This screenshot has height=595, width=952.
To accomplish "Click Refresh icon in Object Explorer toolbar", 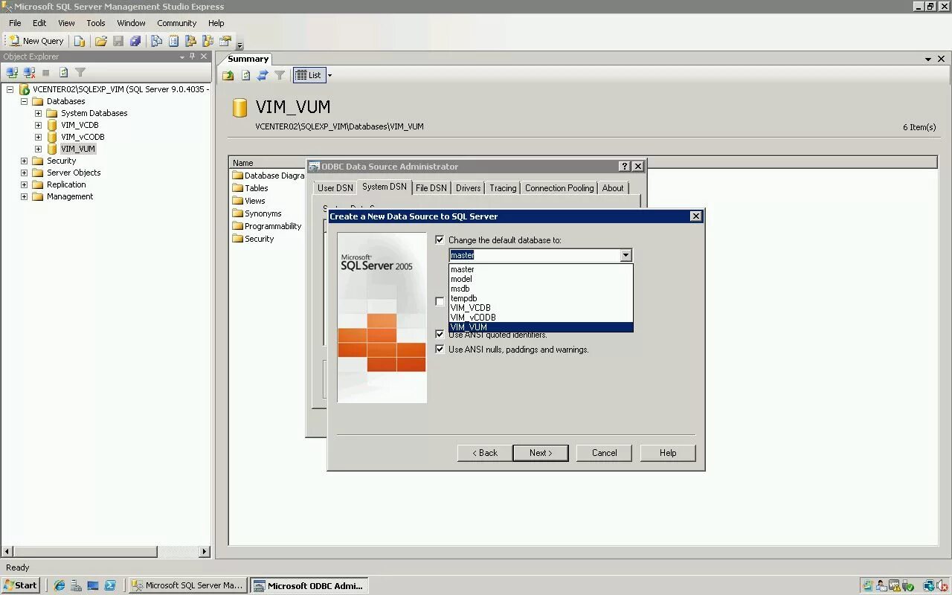I will [x=63, y=72].
